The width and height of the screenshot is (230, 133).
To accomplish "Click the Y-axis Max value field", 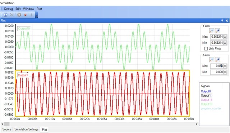I will [217, 37].
